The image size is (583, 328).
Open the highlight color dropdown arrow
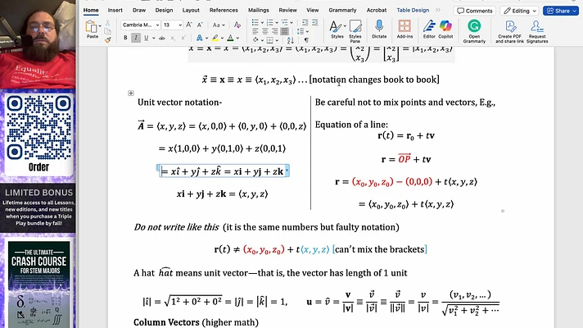click(x=222, y=38)
